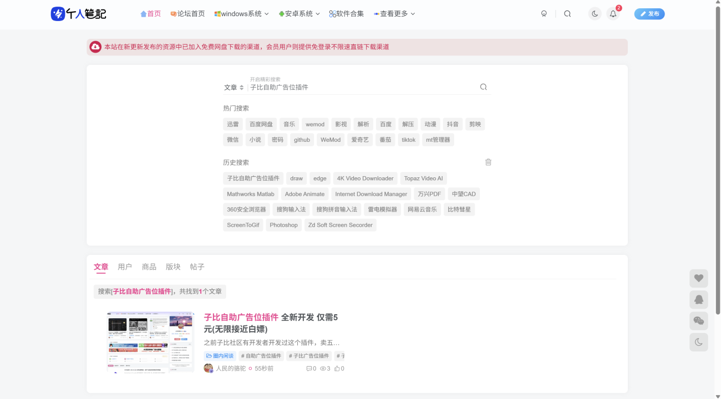Select the 百度网盘 hot search tag
721x399 pixels.
[x=261, y=124]
